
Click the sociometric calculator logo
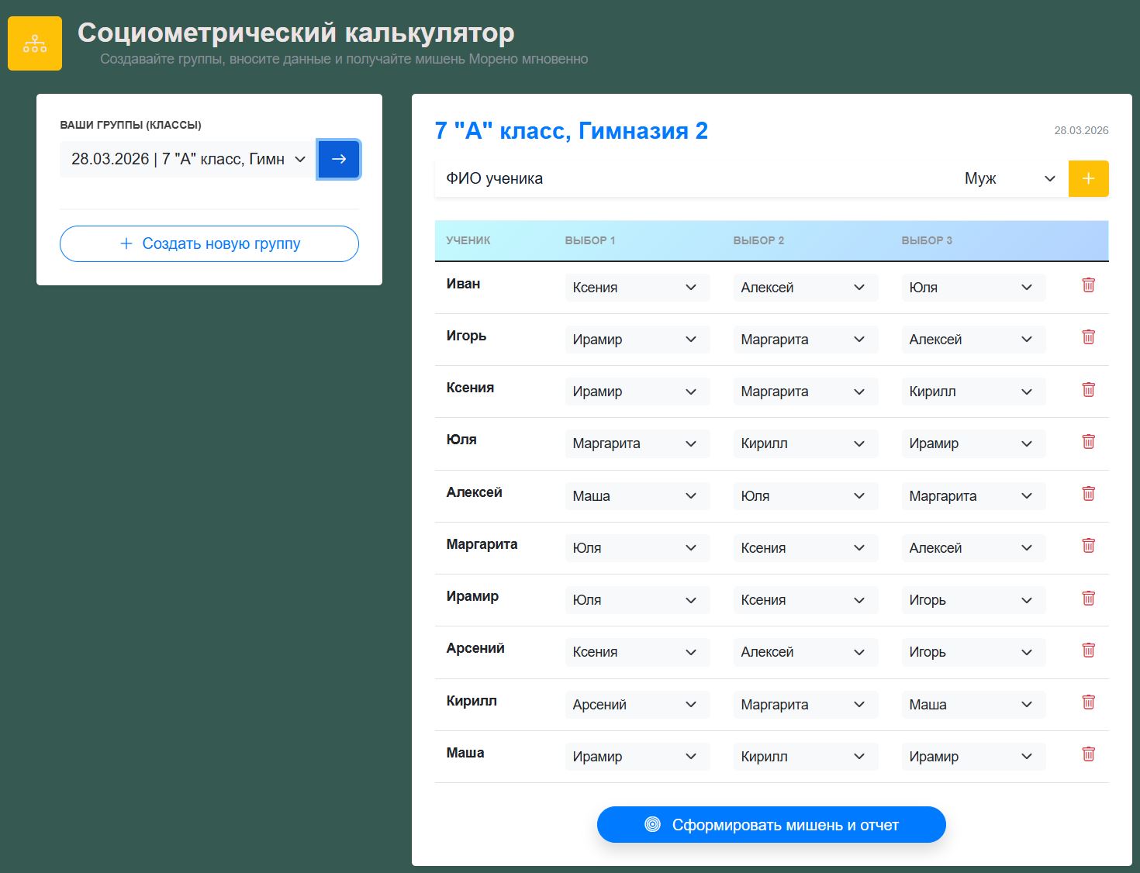click(x=34, y=43)
